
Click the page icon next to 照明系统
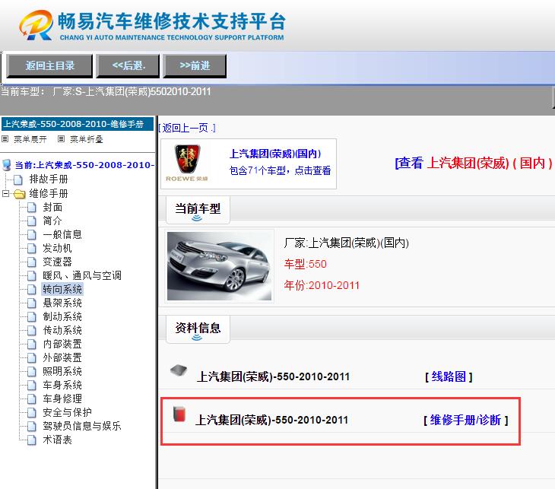click(x=32, y=372)
